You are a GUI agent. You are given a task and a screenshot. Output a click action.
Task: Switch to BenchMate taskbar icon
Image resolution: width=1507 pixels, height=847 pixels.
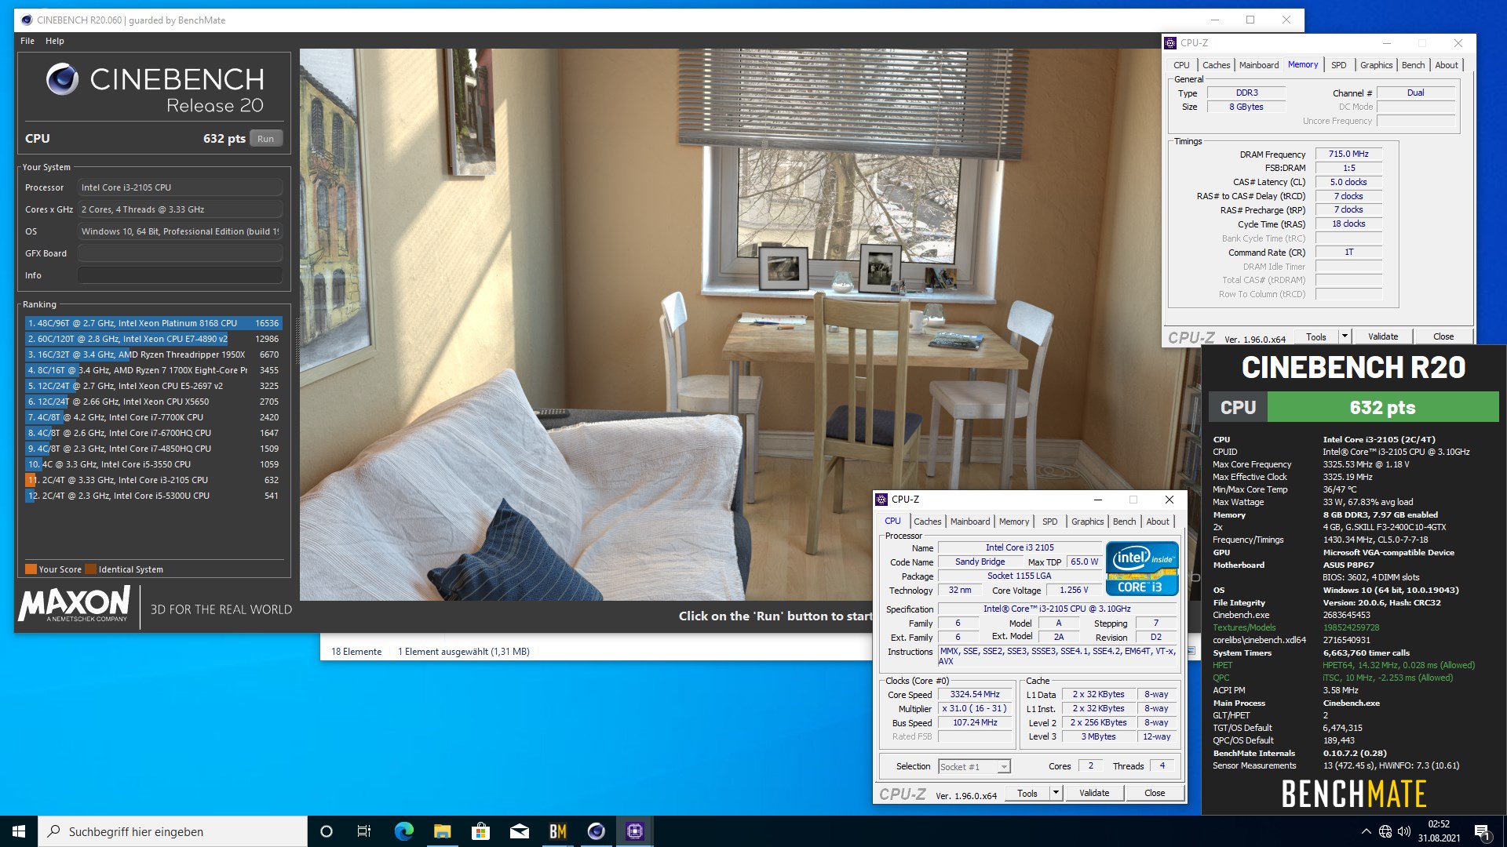(x=557, y=831)
